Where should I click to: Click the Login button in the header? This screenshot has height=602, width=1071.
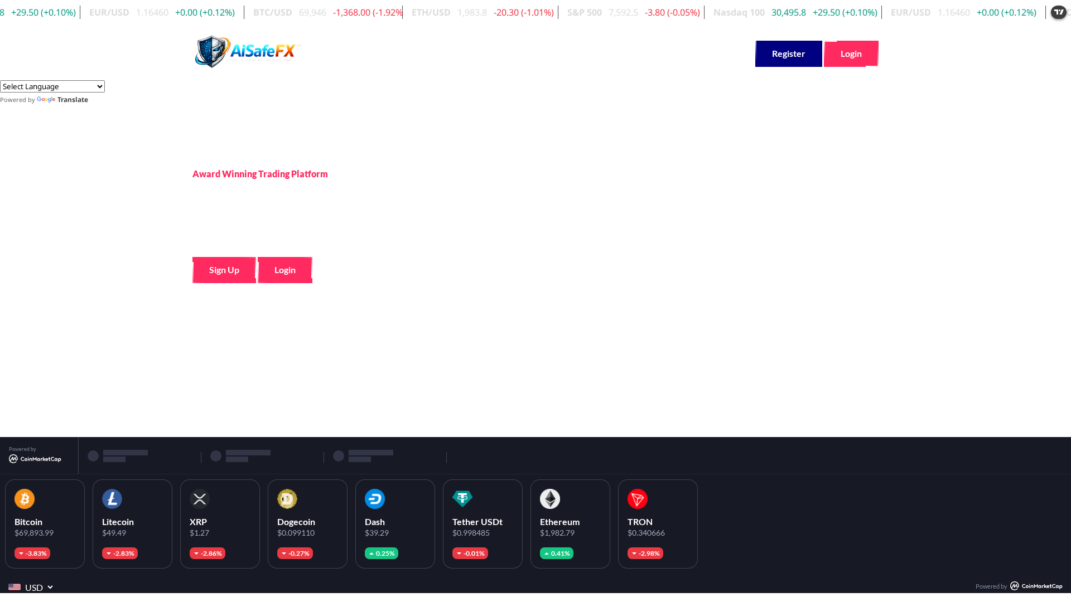[851, 54]
